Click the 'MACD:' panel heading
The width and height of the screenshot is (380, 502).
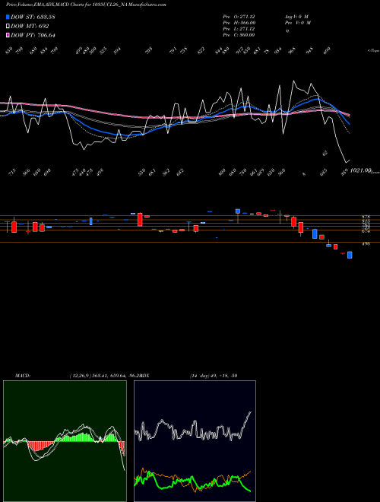coord(23,376)
